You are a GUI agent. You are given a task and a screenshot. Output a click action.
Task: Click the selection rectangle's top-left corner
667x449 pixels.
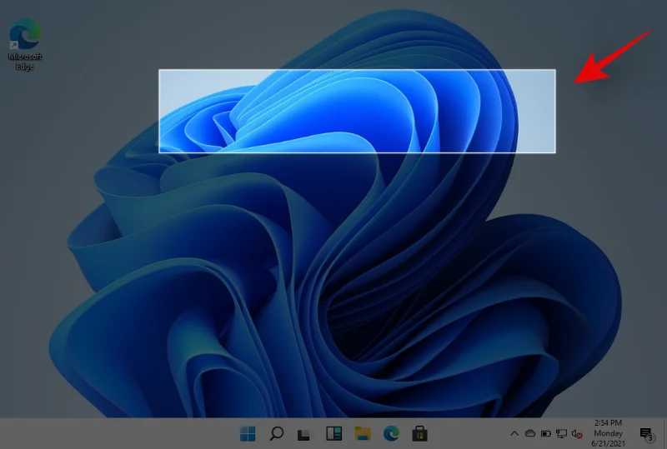point(159,70)
